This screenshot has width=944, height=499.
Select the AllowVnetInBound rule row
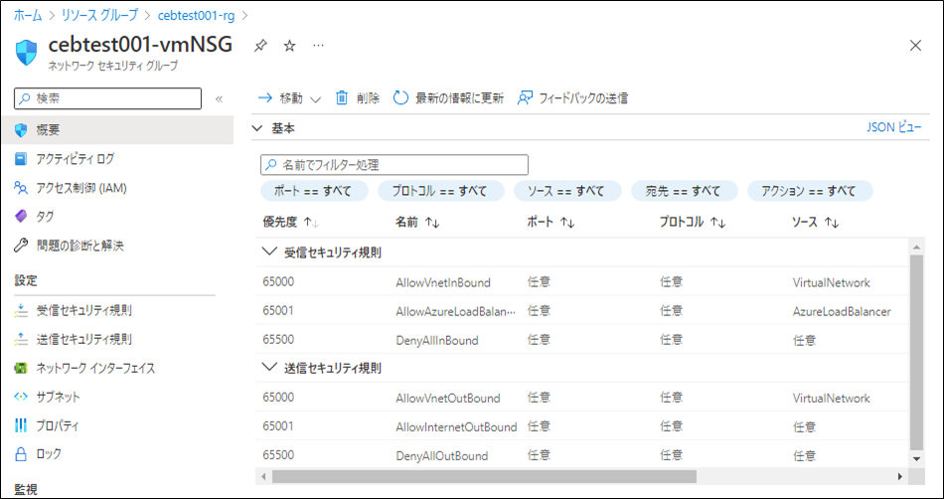click(x=581, y=281)
